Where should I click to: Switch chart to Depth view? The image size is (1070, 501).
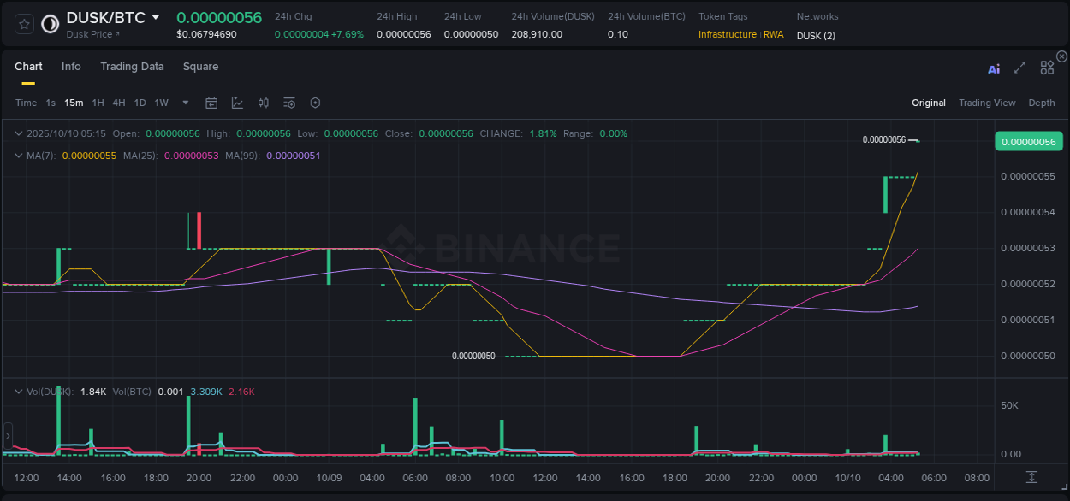click(x=1041, y=103)
